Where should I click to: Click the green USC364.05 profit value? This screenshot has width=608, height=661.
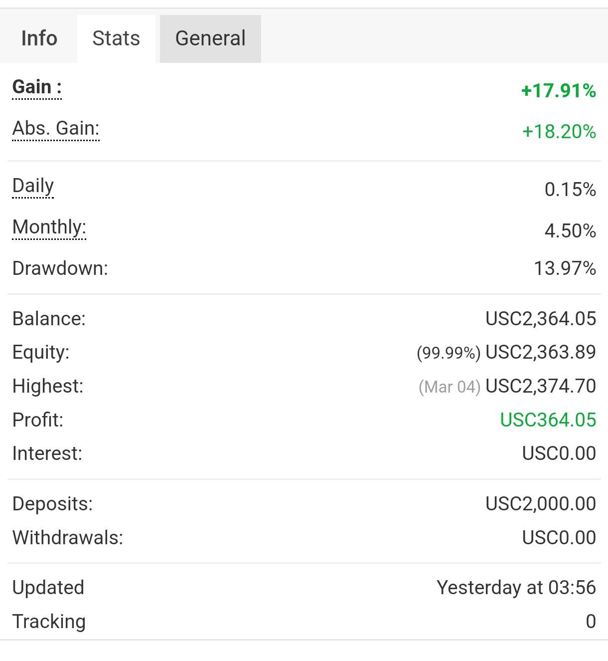tap(548, 420)
